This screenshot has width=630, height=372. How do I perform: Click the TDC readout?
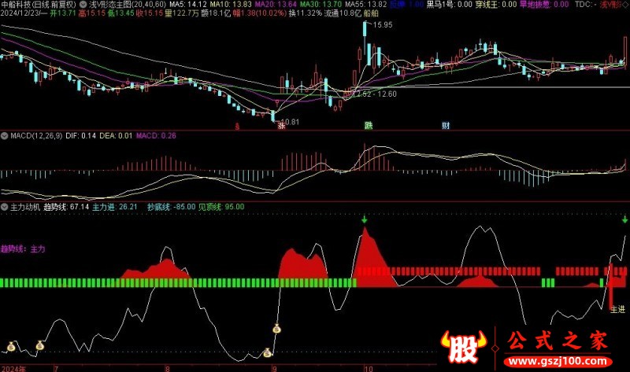pos(585,5)
